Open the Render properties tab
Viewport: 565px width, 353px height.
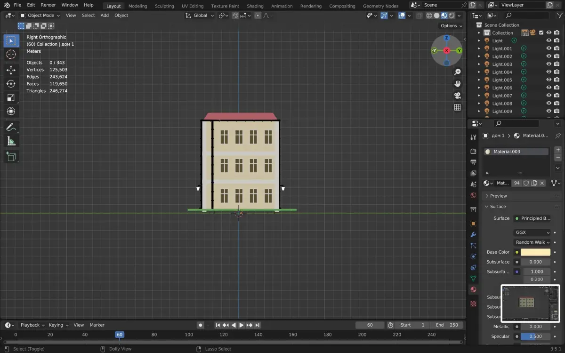point(474,151)
